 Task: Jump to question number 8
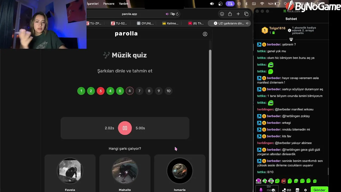(x=149, y=91)
